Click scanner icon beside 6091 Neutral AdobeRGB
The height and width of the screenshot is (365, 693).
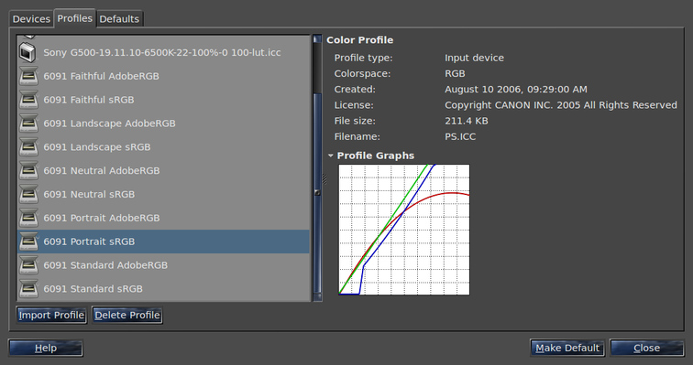pyautogui.click(x=28, y=171)
